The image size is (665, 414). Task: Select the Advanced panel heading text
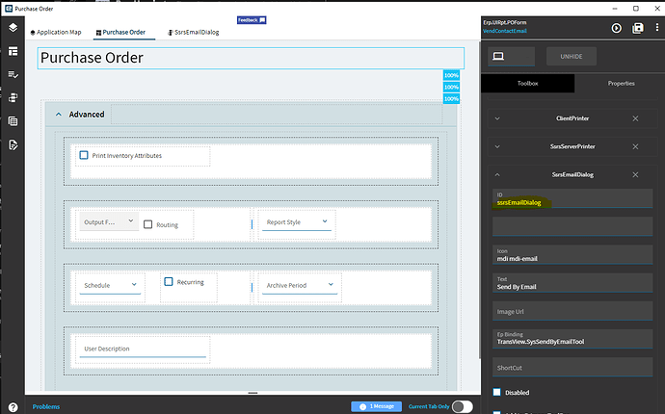click(x=87, y=115)
